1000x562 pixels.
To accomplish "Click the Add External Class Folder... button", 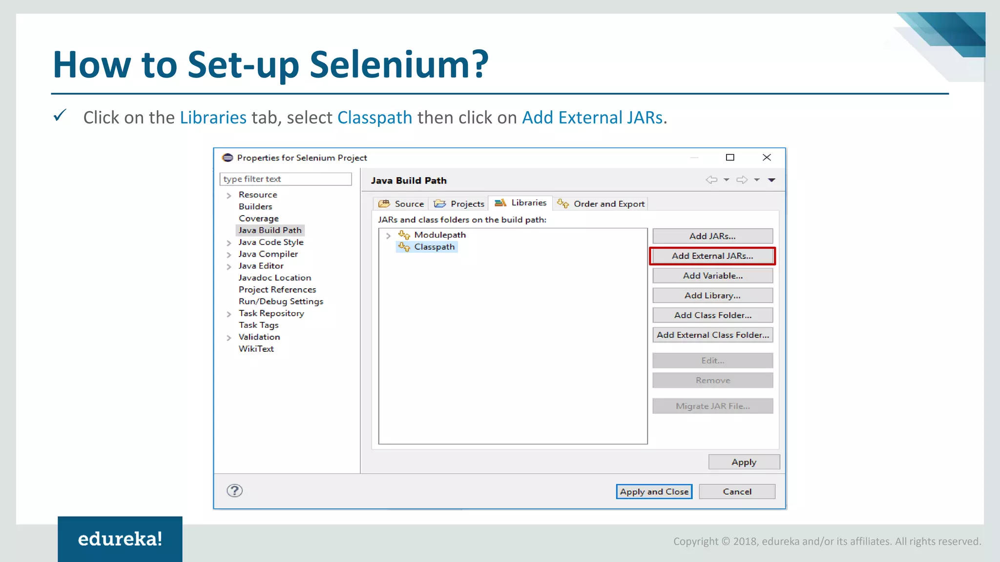I will click(x=712, y=335).
